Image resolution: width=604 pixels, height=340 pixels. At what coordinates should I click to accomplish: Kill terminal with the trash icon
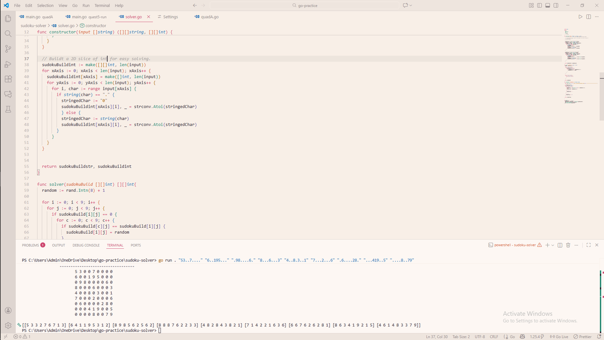point(568,245)
